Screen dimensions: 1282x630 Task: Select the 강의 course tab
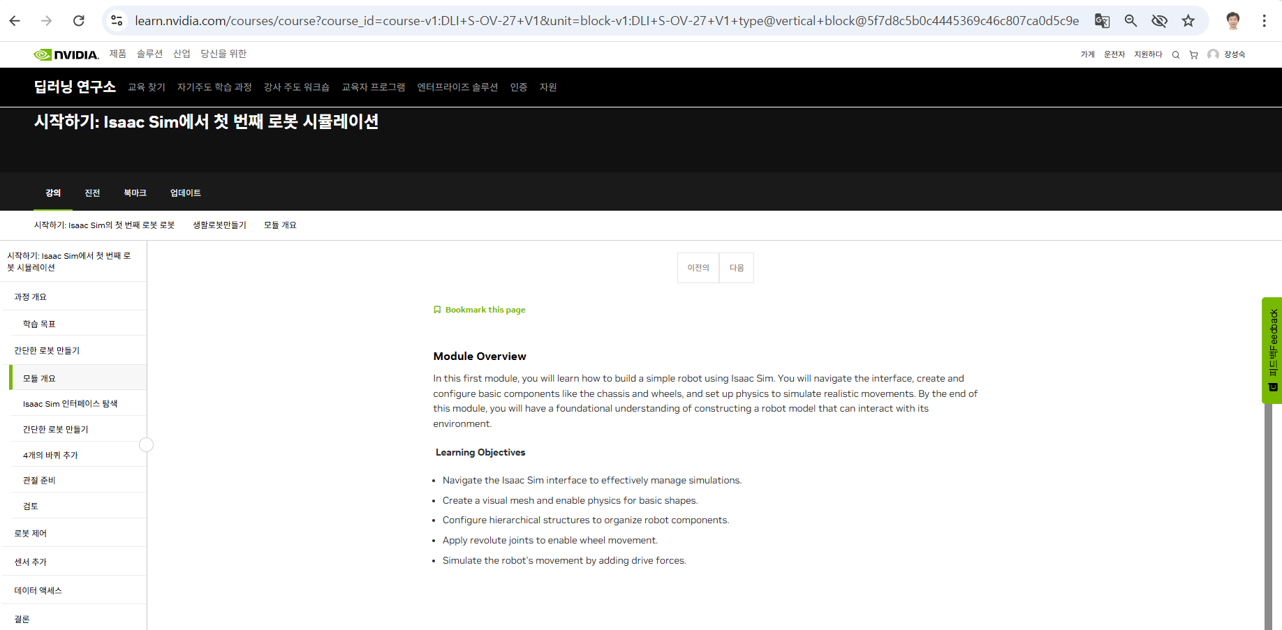[53, 193]
